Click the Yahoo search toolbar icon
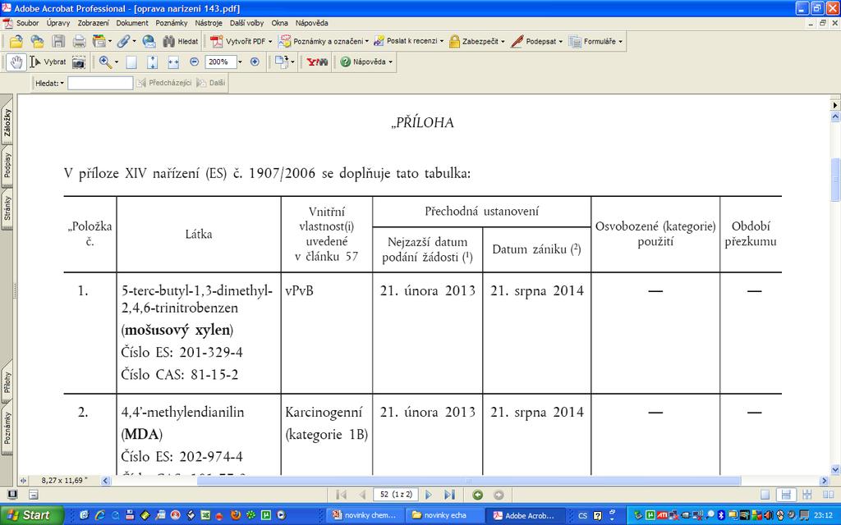The height and width of the screenshot is (525, 841). pyautogui.click(x=317, y=62)
